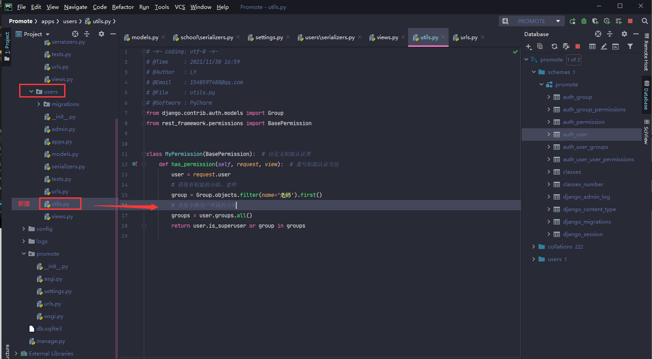The width and height of the screenshot is (652, 359).
Task: Click the pencil edit icon in Database toolbar
Action: click(x=604, y=46)
